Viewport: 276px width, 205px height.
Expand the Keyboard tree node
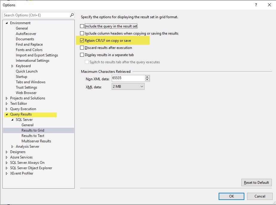coord(13,66)
